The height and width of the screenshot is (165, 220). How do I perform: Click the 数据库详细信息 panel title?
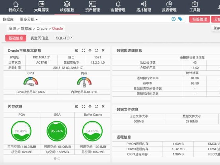point(129,50)
